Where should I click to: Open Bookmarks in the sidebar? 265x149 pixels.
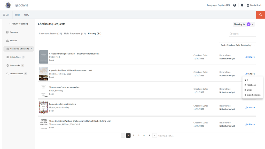[15, 65]
